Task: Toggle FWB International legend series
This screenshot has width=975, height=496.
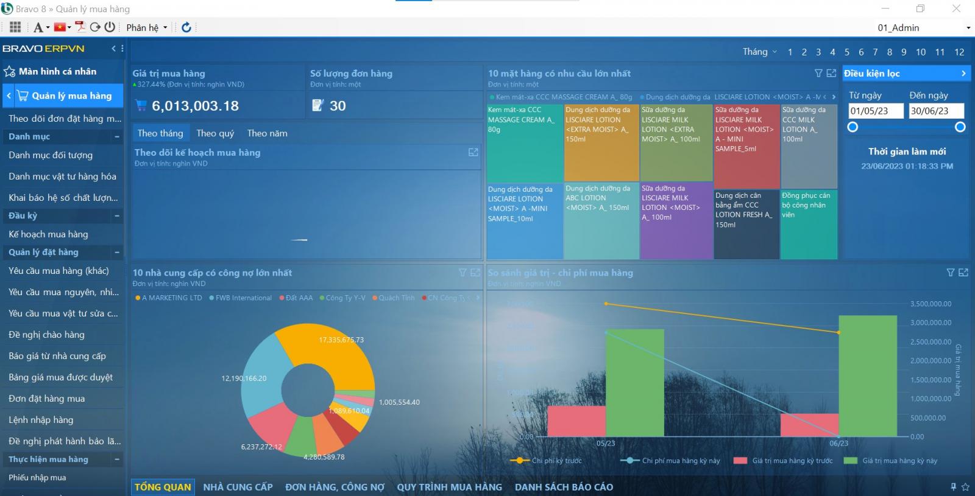Action: click(x=243, y=298)
